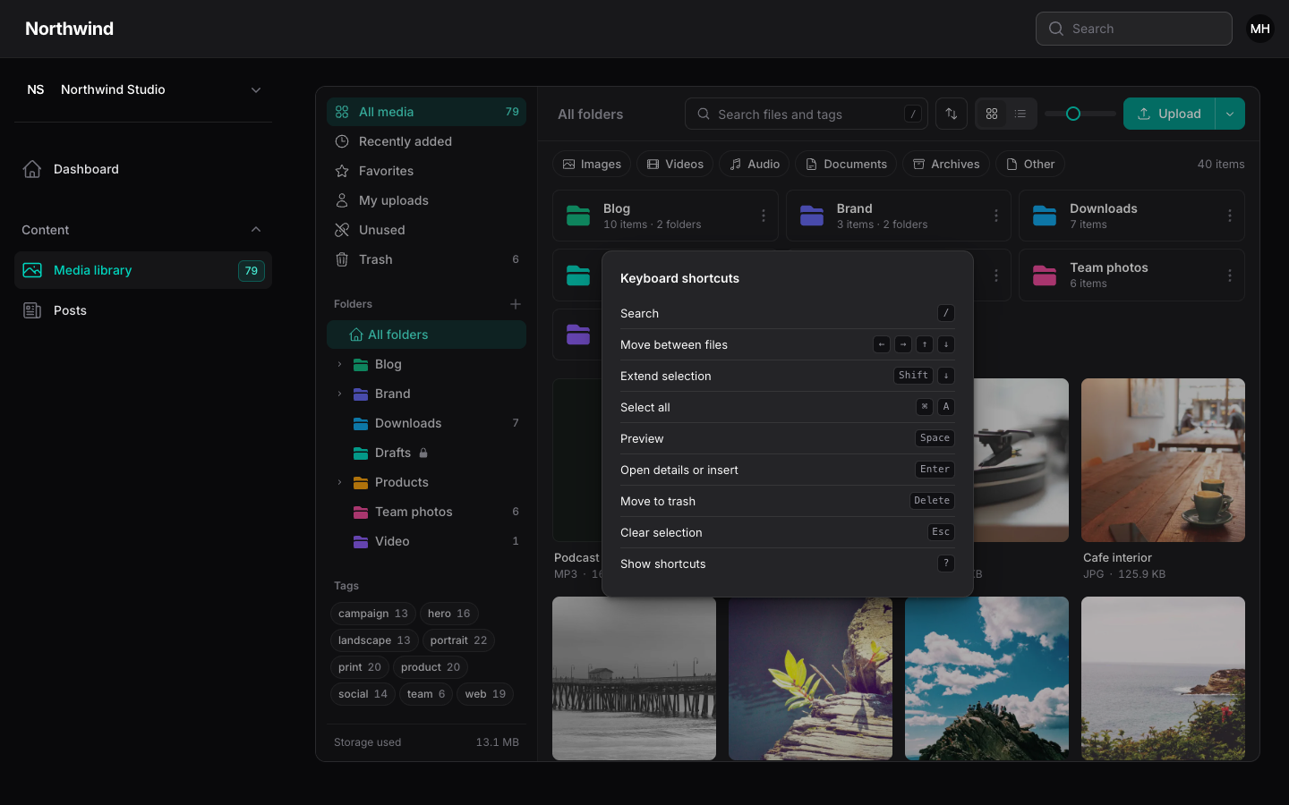Open Posts in sidebar
Image resolution: width=1289 pixels, height=805 pixels.
pos(143,310)
